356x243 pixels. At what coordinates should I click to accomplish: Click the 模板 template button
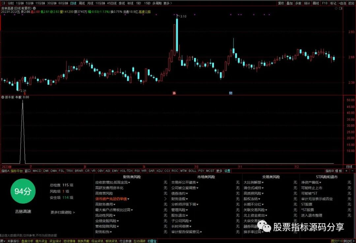tap(339, 171)
